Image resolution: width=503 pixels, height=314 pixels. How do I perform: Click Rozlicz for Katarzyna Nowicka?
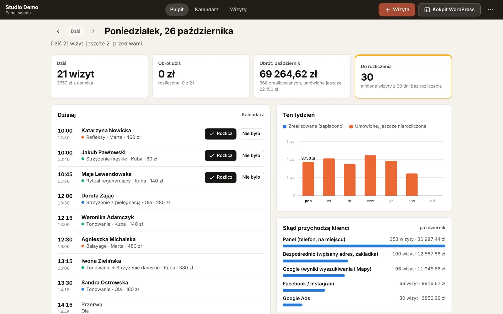(x=220, y=134)
